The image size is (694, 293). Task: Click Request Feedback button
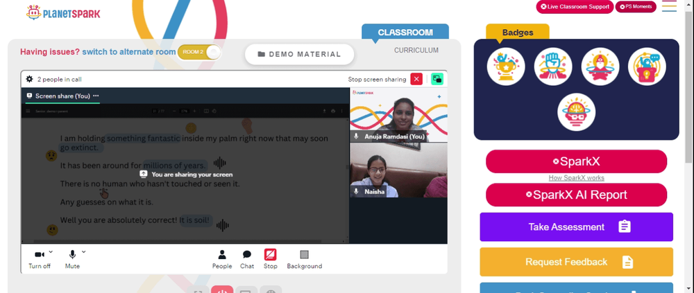pos(576,262)
